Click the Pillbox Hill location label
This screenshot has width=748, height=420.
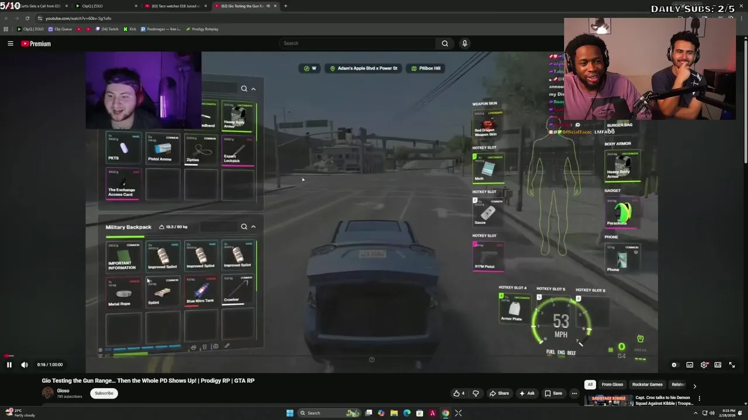coord(426,68)
